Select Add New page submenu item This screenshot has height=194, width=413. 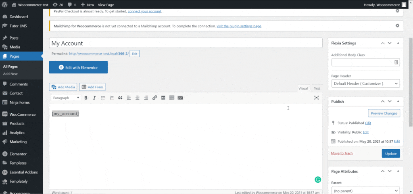[10, 74]
